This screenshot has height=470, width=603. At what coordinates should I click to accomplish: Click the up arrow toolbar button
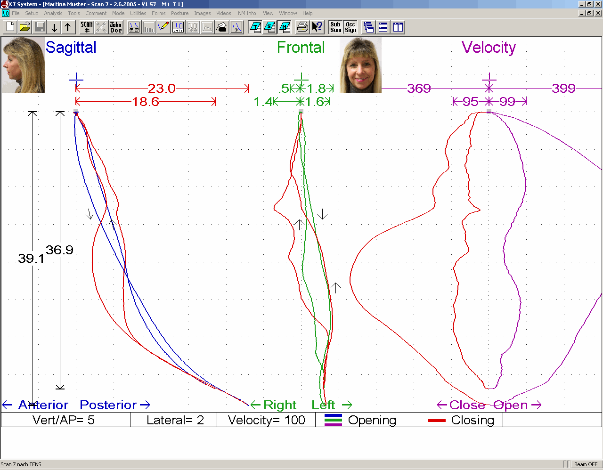pyautogui.click(x=68, y=27)
